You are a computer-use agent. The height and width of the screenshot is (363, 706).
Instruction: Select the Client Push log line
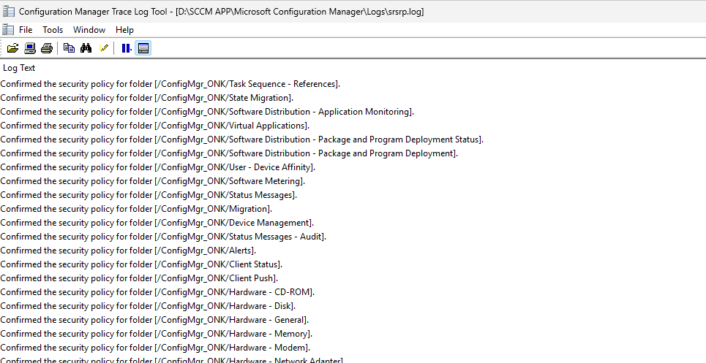click(139, 279)
